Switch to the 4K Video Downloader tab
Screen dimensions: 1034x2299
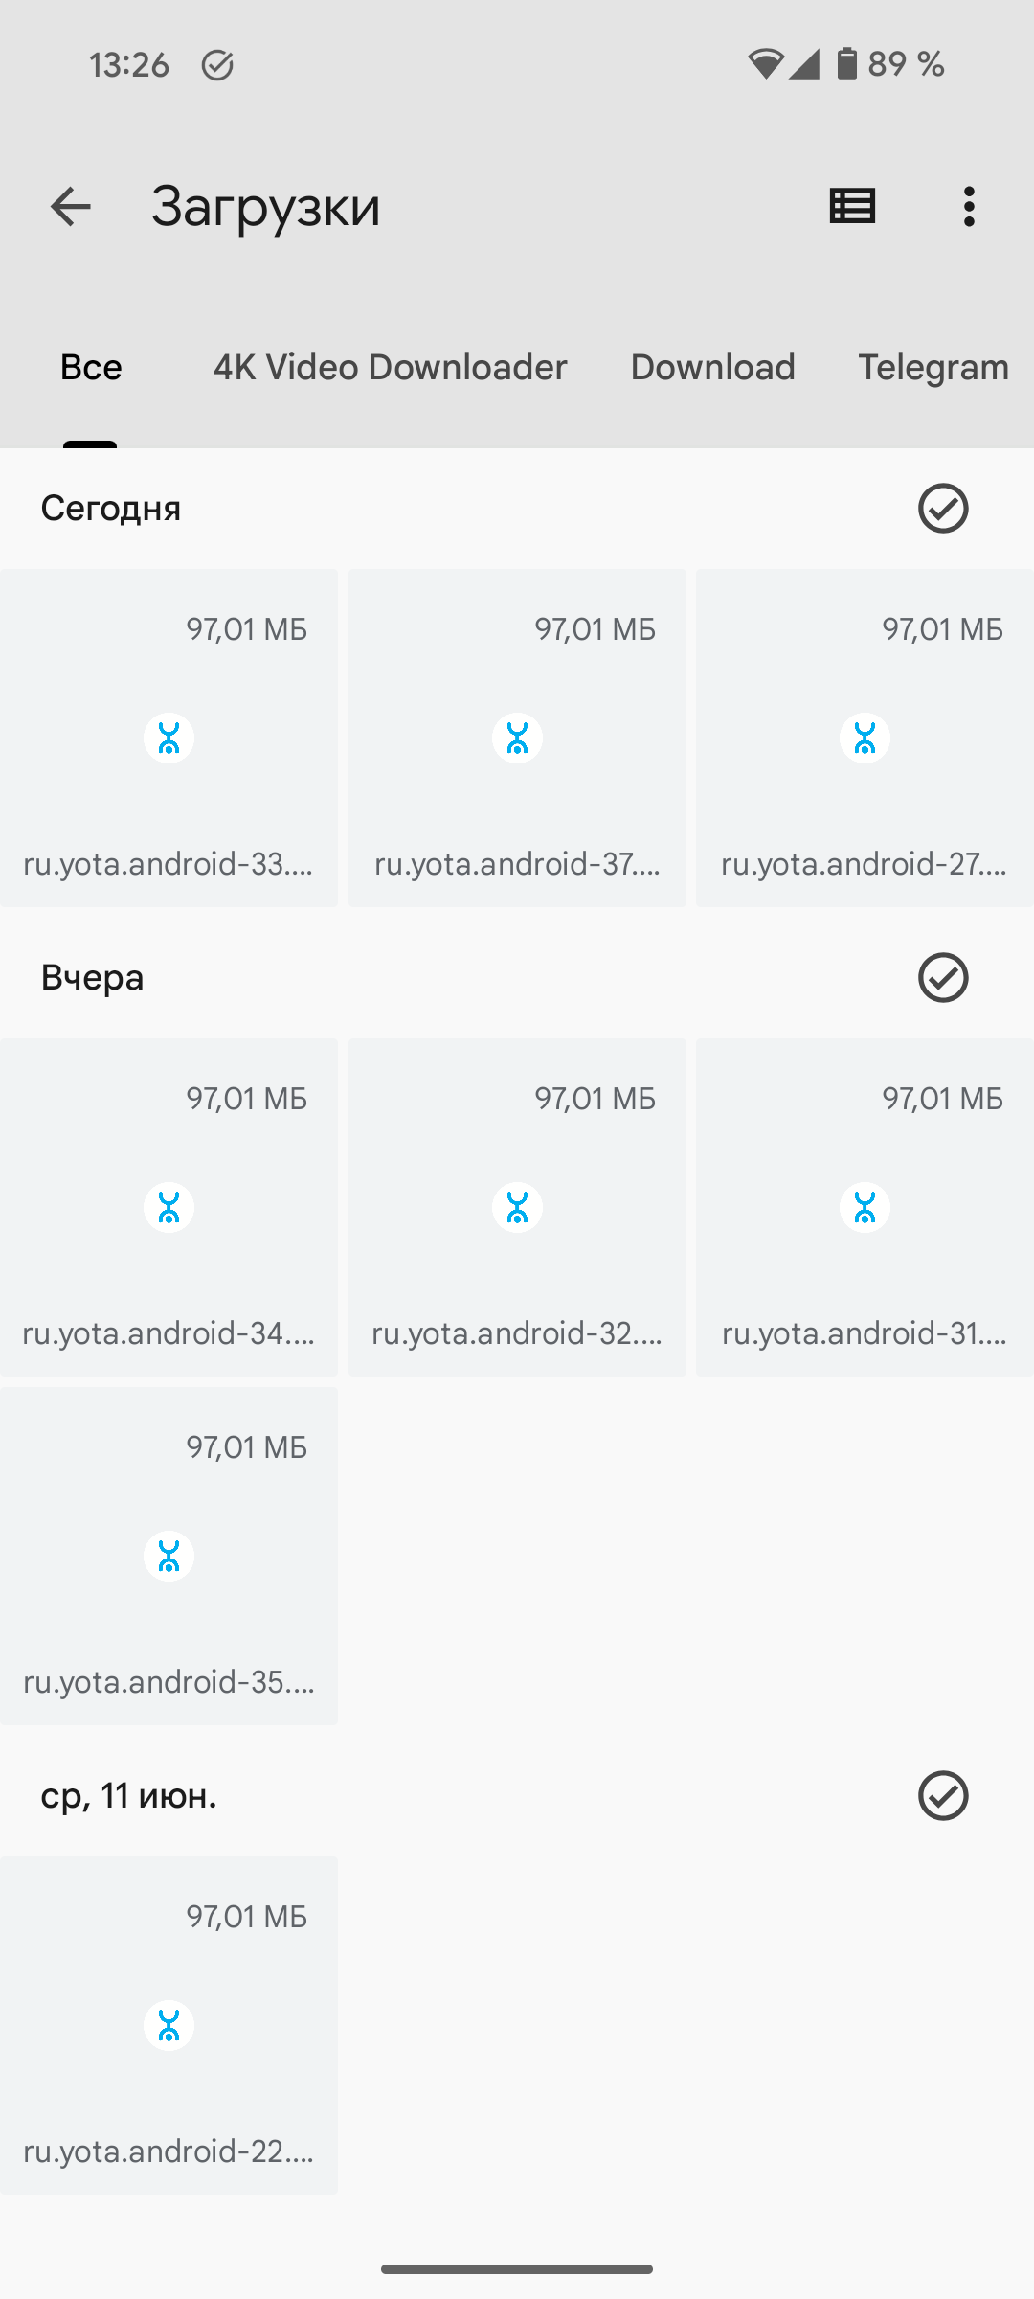pyautogui.click(x=390, y=367)
